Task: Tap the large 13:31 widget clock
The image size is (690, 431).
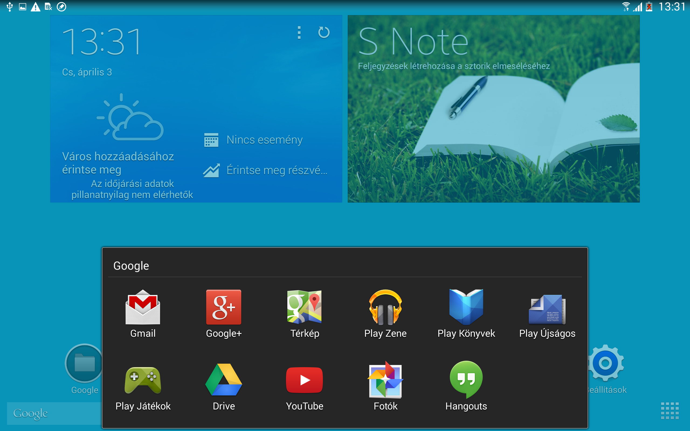Action: [102, 41]
